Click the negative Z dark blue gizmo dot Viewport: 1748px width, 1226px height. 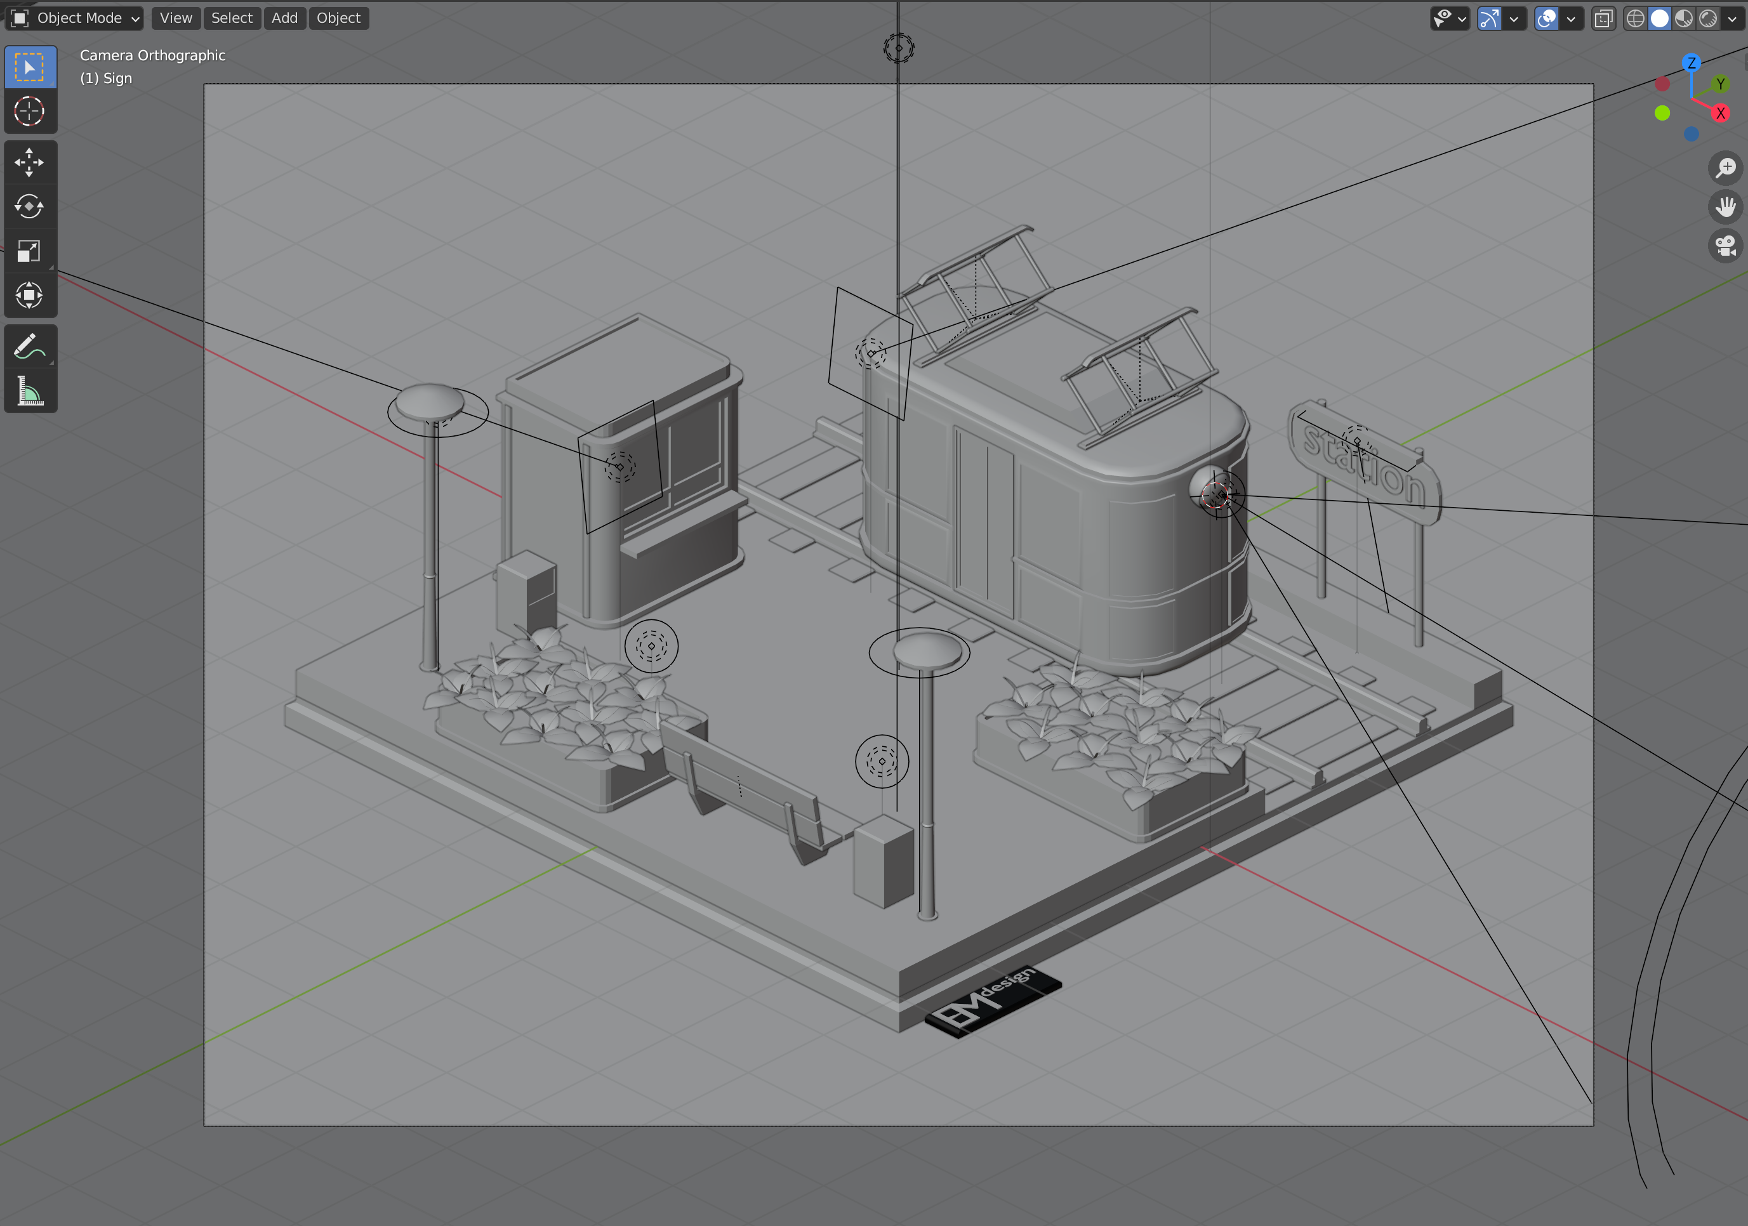pos(1692,134)
